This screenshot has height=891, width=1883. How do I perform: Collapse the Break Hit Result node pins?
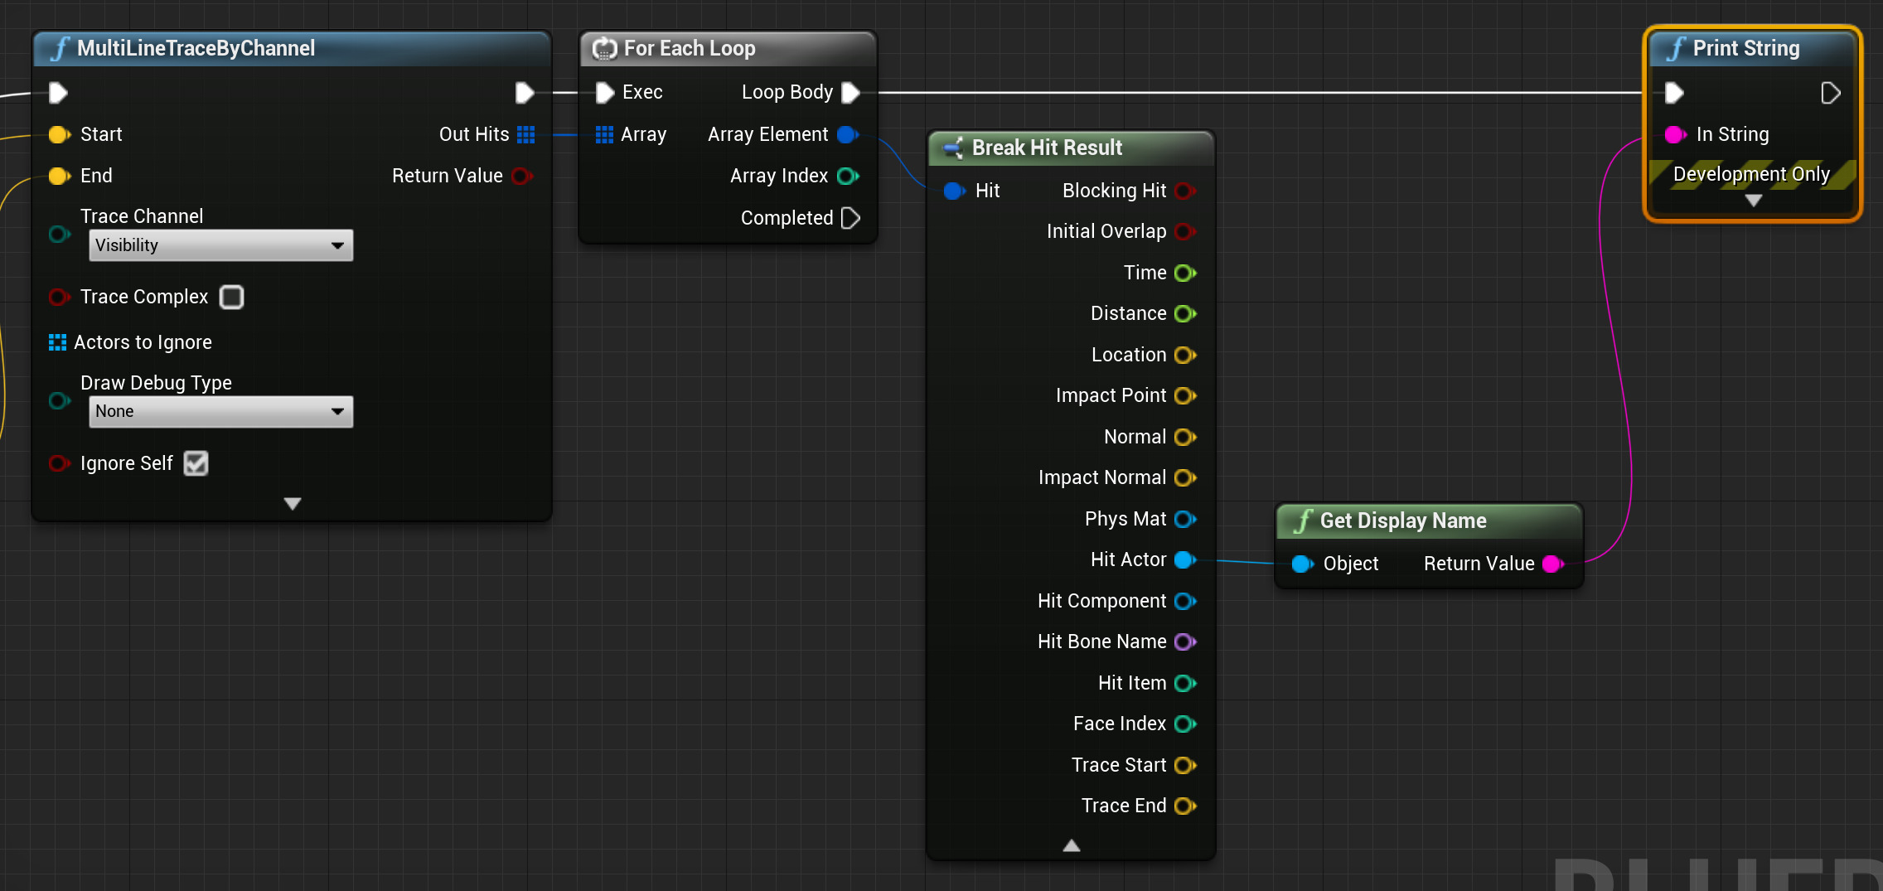(1071, 845)
